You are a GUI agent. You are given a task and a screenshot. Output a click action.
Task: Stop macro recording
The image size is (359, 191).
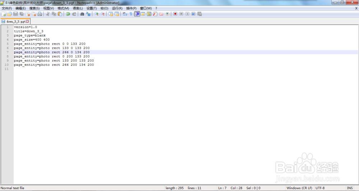(181, 14)
